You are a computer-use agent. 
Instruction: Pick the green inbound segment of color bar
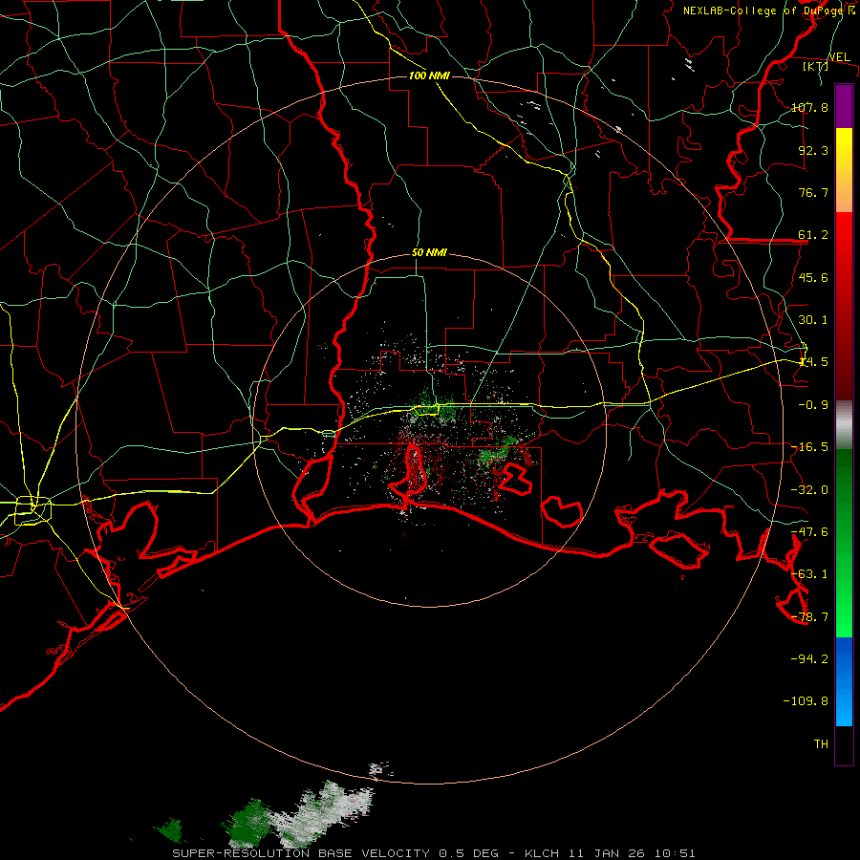(844, 543)
